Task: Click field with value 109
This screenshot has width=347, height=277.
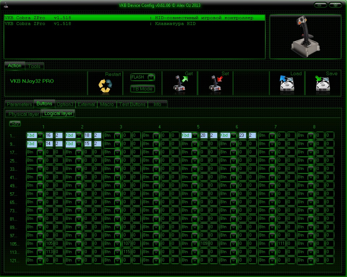Action: pyautogui.click(x=204, y=244)
